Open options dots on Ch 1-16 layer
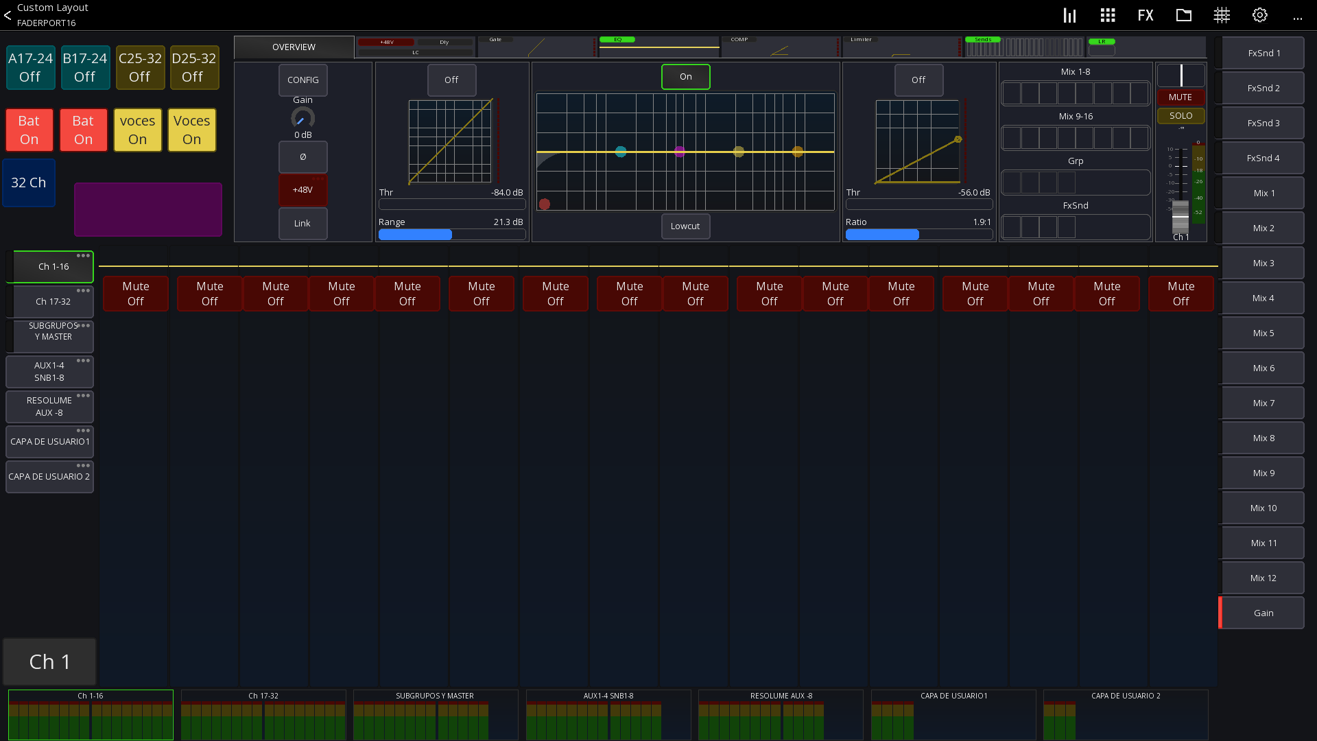Screen dimensions: 1317x741 point(83,256)
